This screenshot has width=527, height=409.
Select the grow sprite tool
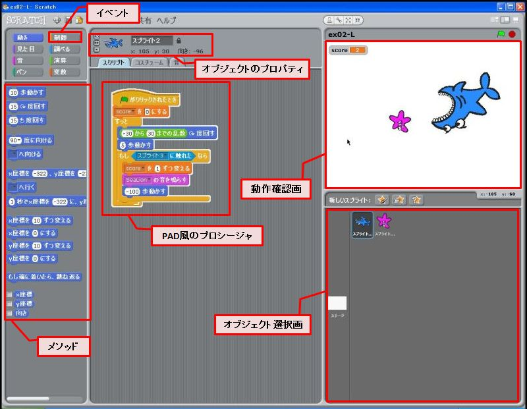[x=348, y=20]
